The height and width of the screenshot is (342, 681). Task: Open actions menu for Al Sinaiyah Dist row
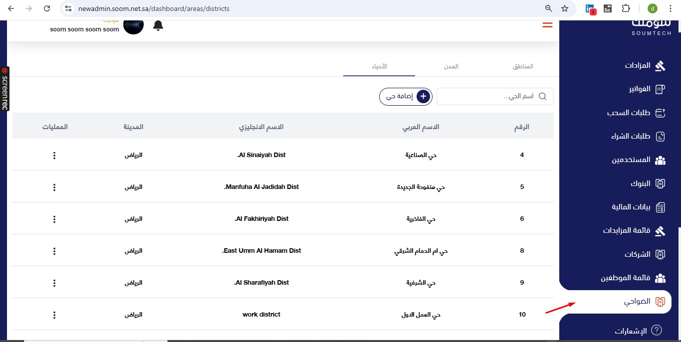pos(54,156)
